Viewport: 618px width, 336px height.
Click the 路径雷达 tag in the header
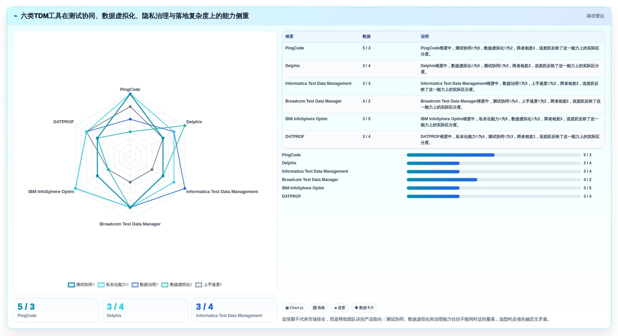[595, 16]
